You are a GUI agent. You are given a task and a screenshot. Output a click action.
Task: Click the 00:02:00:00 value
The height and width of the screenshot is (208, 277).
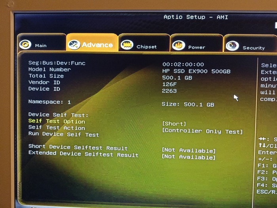(x=183, y=64)
